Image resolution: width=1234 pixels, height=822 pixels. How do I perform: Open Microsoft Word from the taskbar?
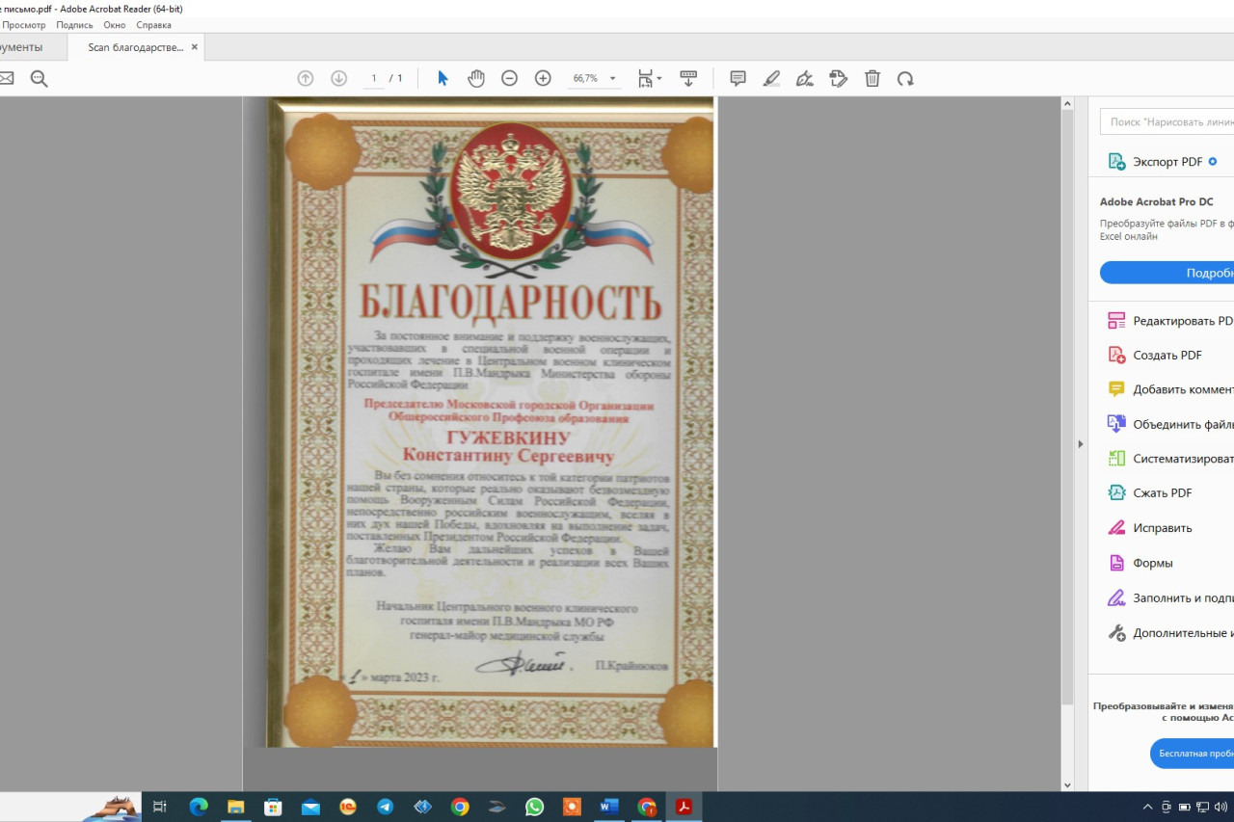[x=609, y=807]
